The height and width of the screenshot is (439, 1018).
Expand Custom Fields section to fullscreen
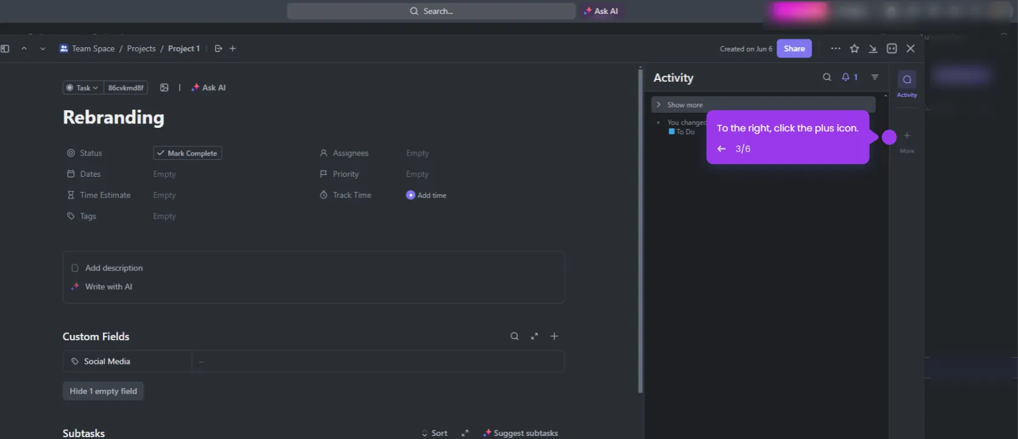click(534, 337)
